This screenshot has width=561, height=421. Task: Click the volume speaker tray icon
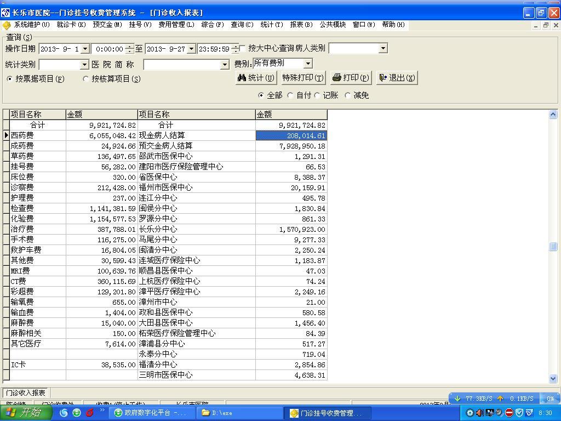coord(480,413)
